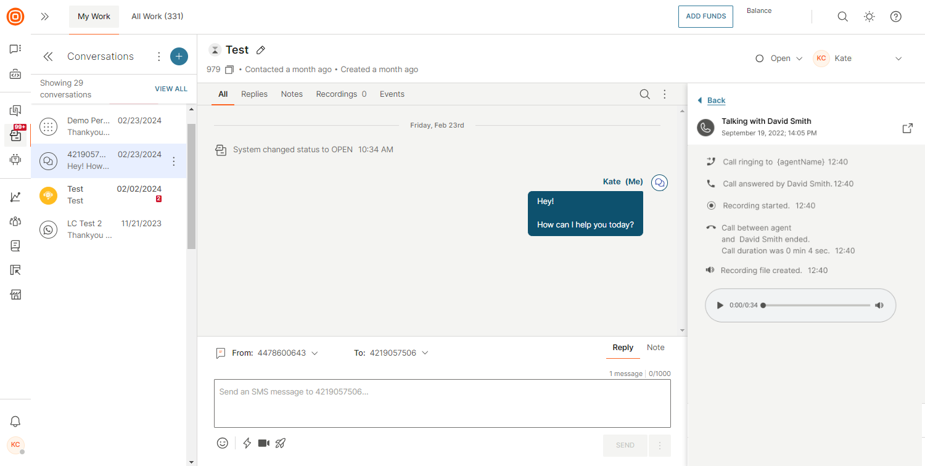Expand the Open status dropdown
The height and width of the screenshot is (466, 925).
779,59
